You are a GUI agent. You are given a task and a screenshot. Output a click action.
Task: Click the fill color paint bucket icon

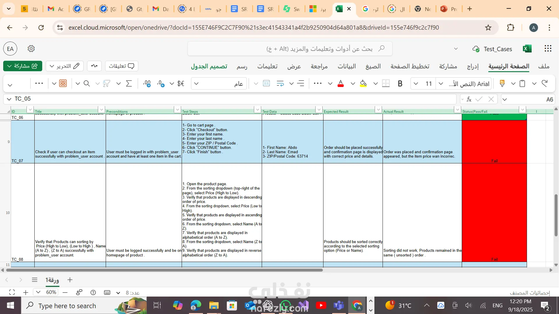(363, 84)
